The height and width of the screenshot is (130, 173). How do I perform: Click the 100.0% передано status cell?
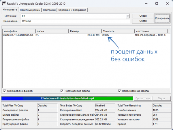click(150, 35)
